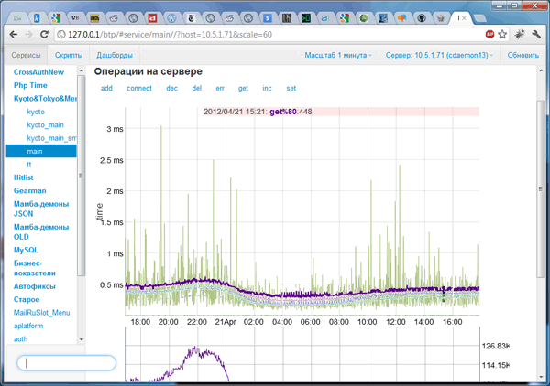Image resolution: width=550 pixels, height=386 pixels.
Task: Open Gearman in the sidebar
Action: [30, 191]
